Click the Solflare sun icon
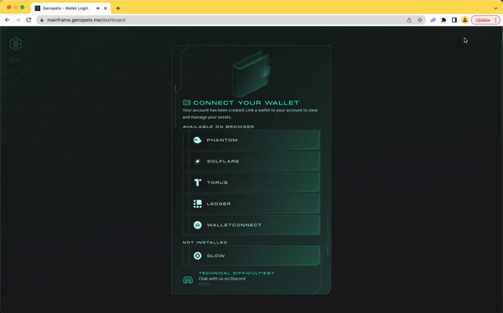 click(197, 162)
